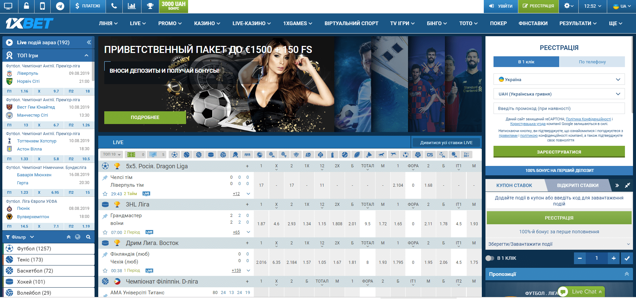The image size is (636, 299).
Task: Filter live events by ice hockey puck icon
Action: pos(211,155)
